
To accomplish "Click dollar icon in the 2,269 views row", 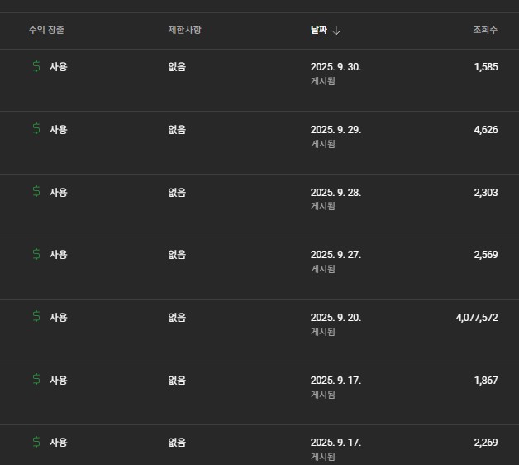I will (36, 442).
